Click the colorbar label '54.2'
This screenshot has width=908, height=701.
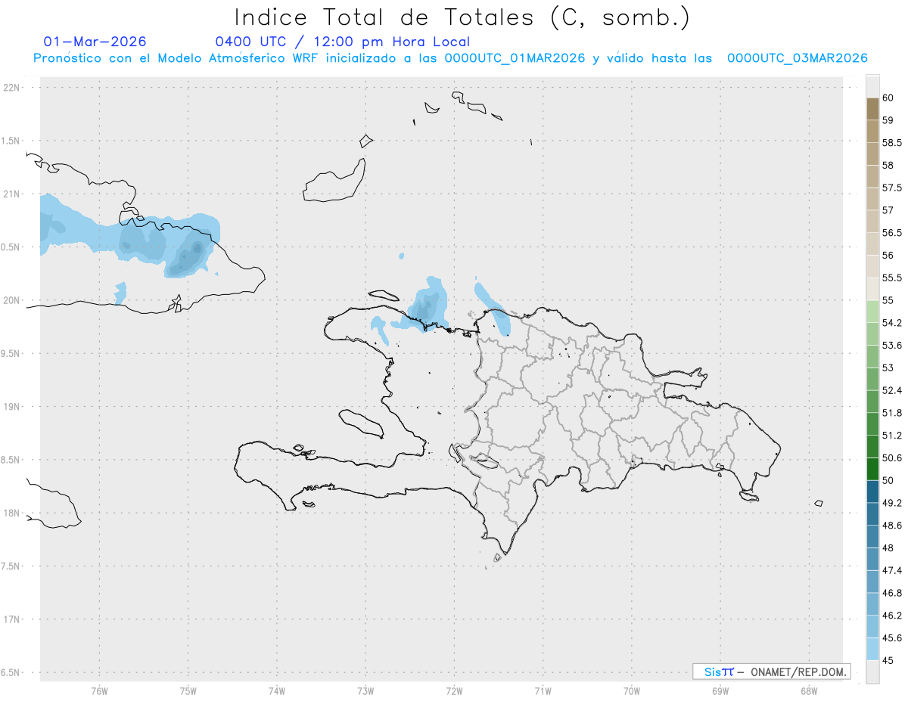coord(892,323)
